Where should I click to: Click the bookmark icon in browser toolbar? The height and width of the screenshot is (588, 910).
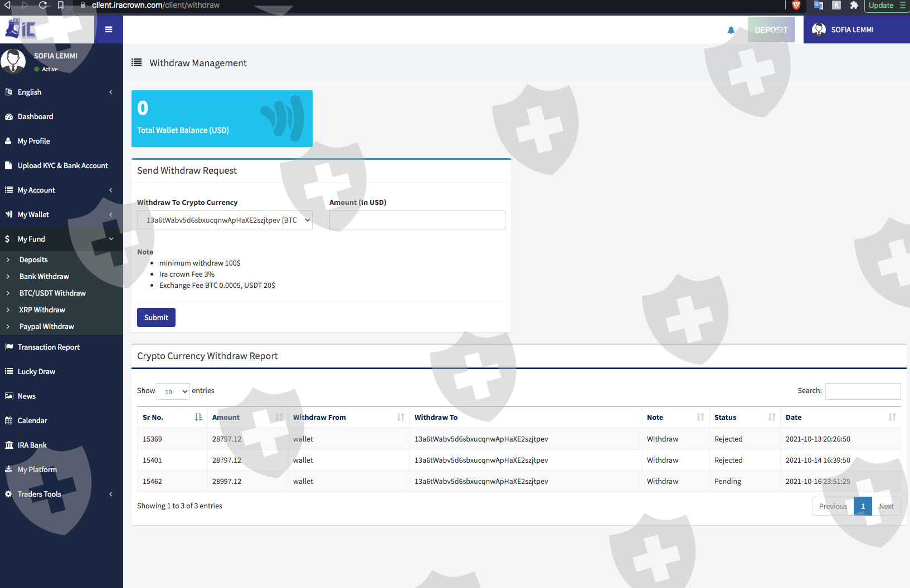click(x=61, y=6)
